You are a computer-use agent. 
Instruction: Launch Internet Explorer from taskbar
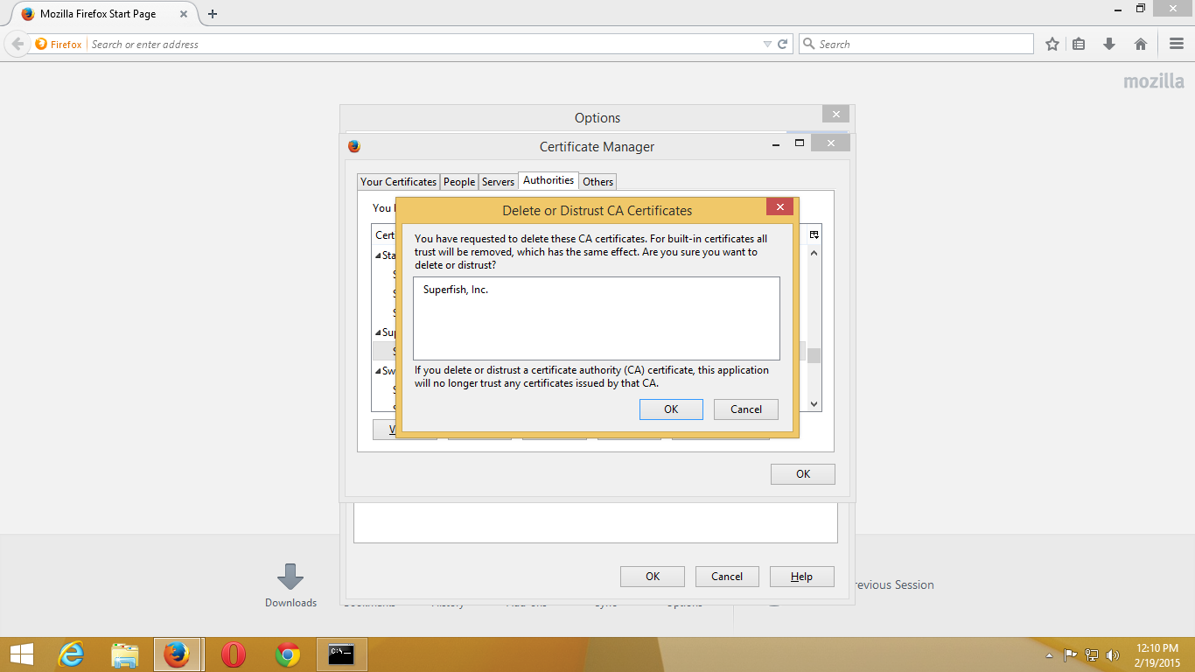click(71, 654)
